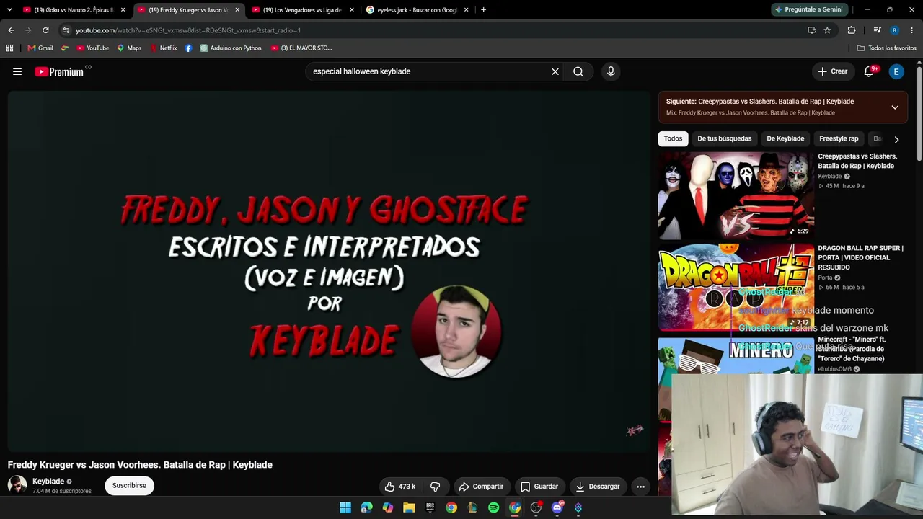Open the Facebook bookmark icon
This screenshot has height=519, width=923.
click(x=188, y=48)
